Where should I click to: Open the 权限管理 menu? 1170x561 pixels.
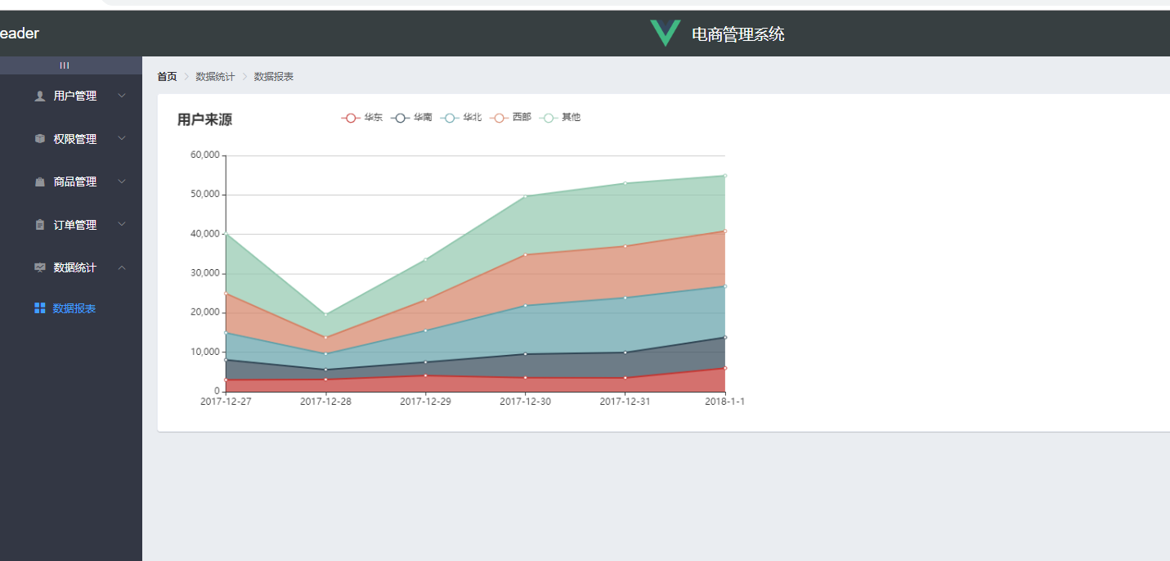[71, 139]
